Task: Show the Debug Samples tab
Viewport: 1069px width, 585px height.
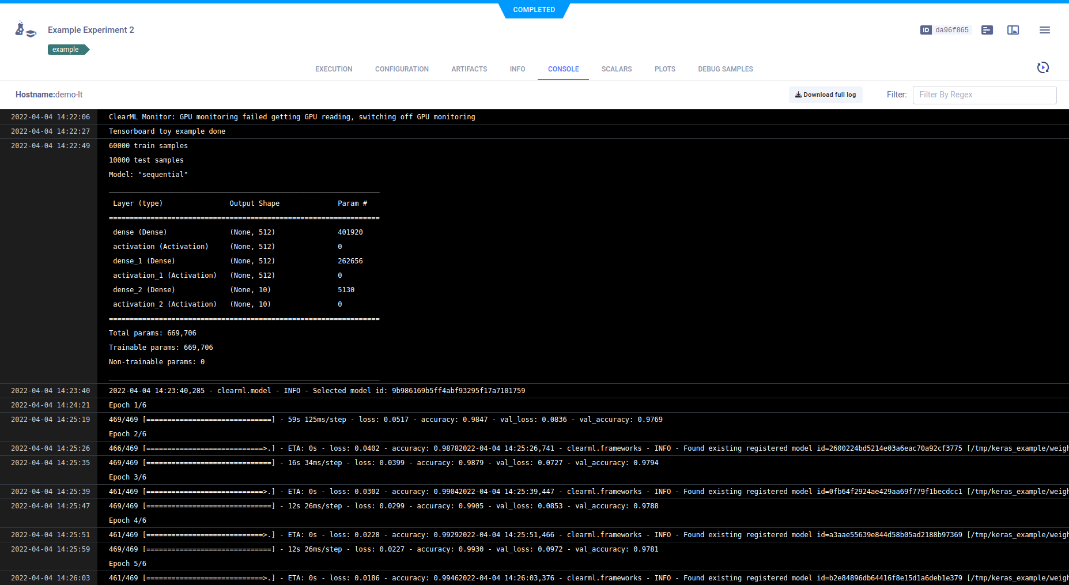Action: pos(725,69)
